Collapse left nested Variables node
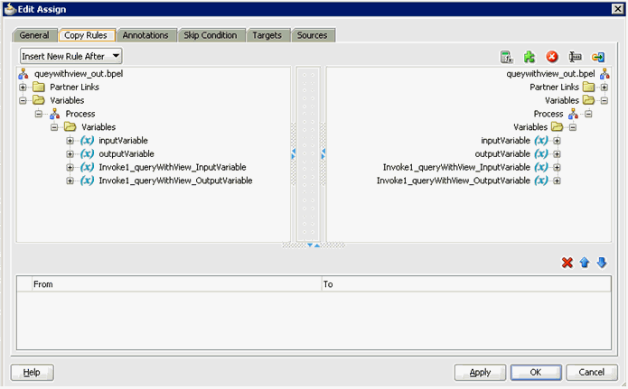Viewport: 628px width, 389px height. point(54,127)
